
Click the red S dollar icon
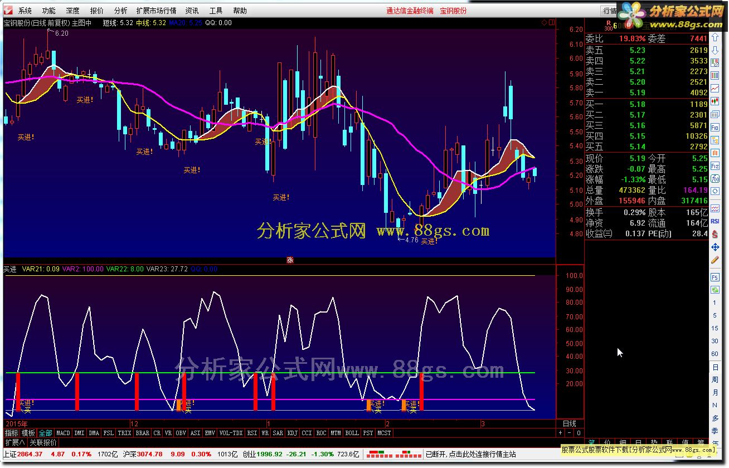pyautogui.click(x=715, y=234)
